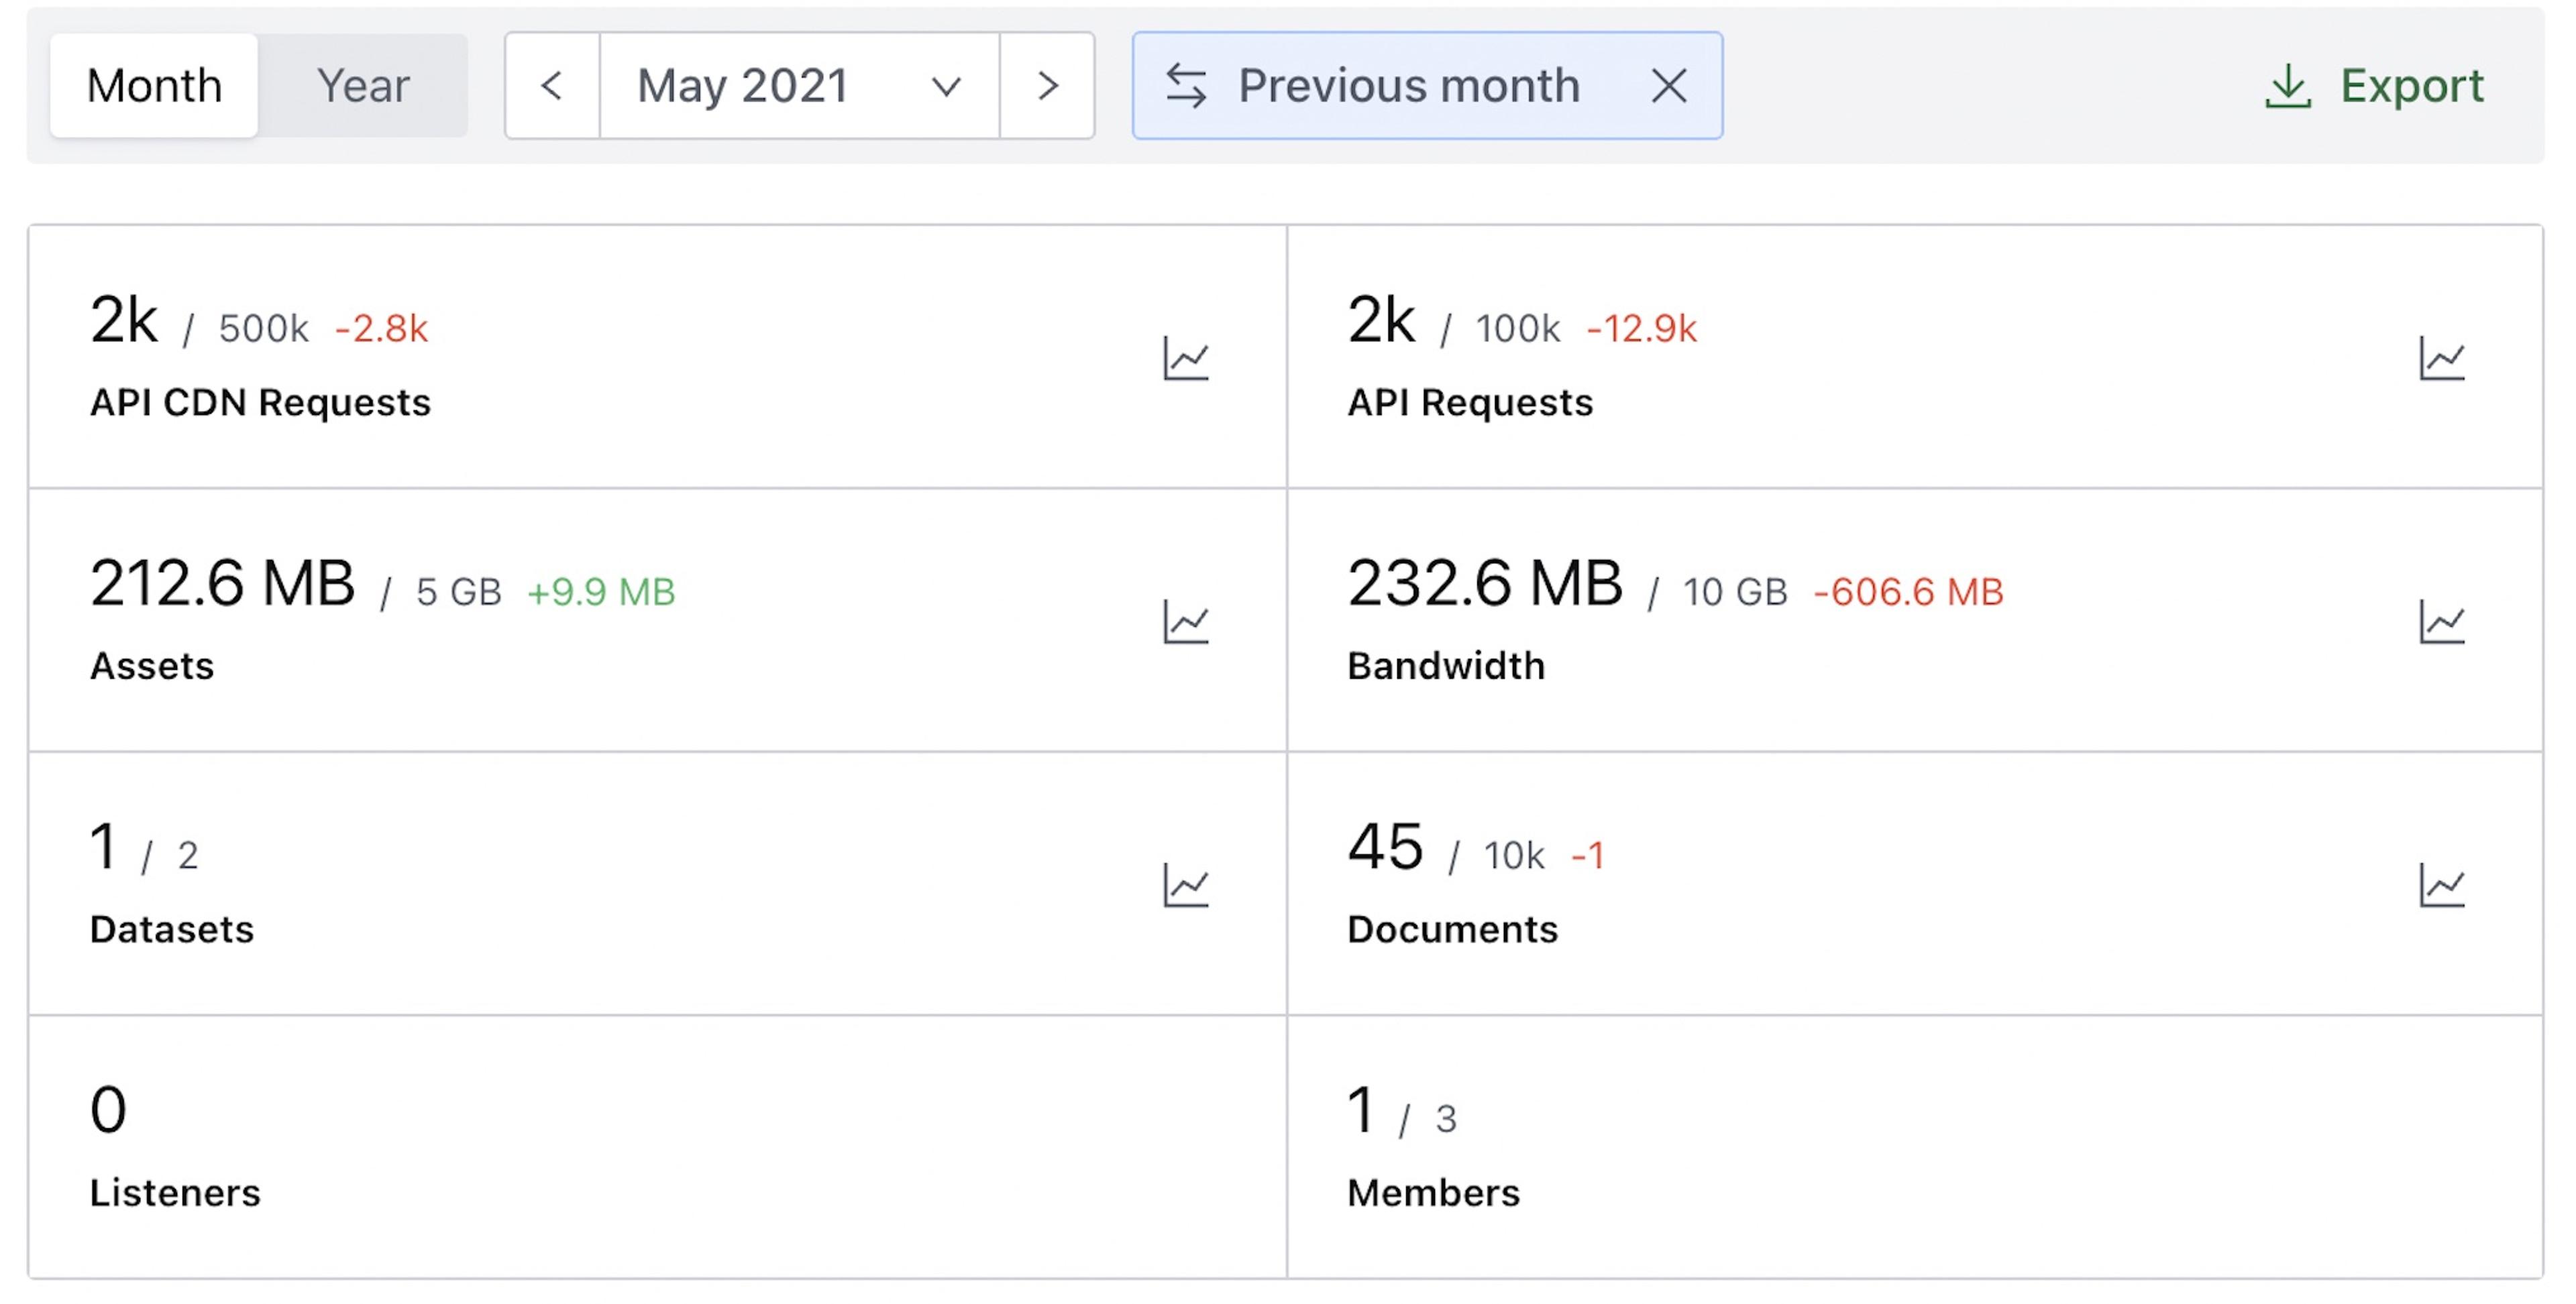Image resolution: width=2576 pixels, height=1304 pixels.
Task: Select the Listeners stat card
Action: [x=656, y=1147]
